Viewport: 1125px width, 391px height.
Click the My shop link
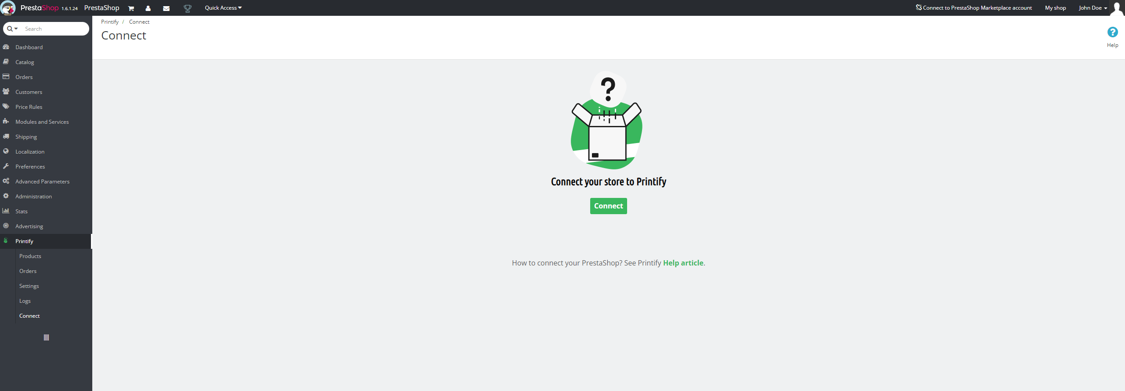click(x=1055, y=8)
